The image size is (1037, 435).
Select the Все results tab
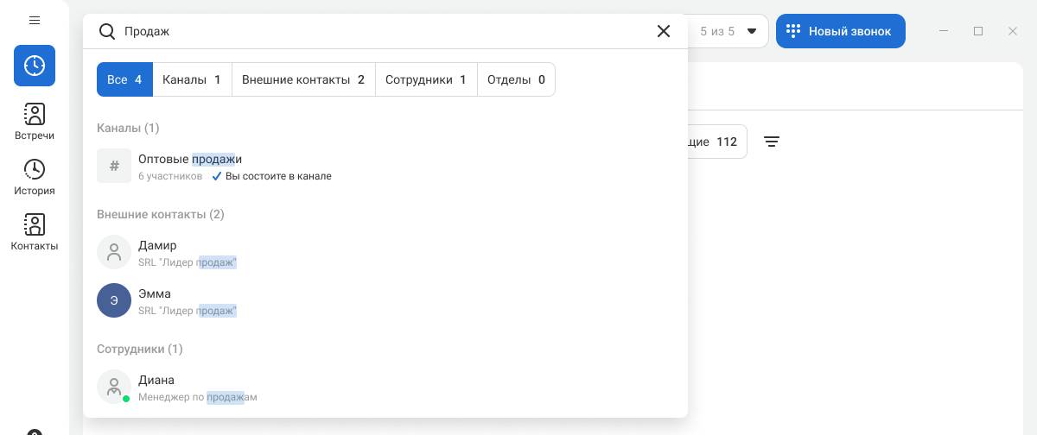click(124, 79)
